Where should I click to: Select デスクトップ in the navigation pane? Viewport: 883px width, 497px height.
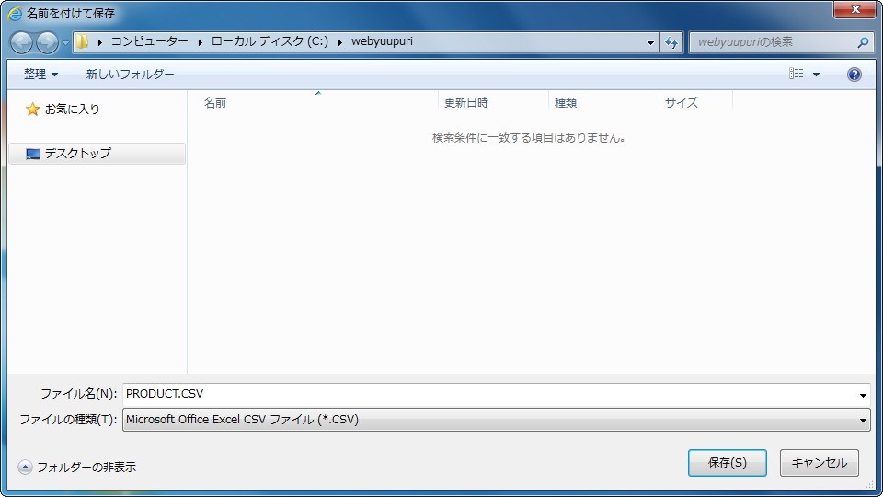coord(77,154)
